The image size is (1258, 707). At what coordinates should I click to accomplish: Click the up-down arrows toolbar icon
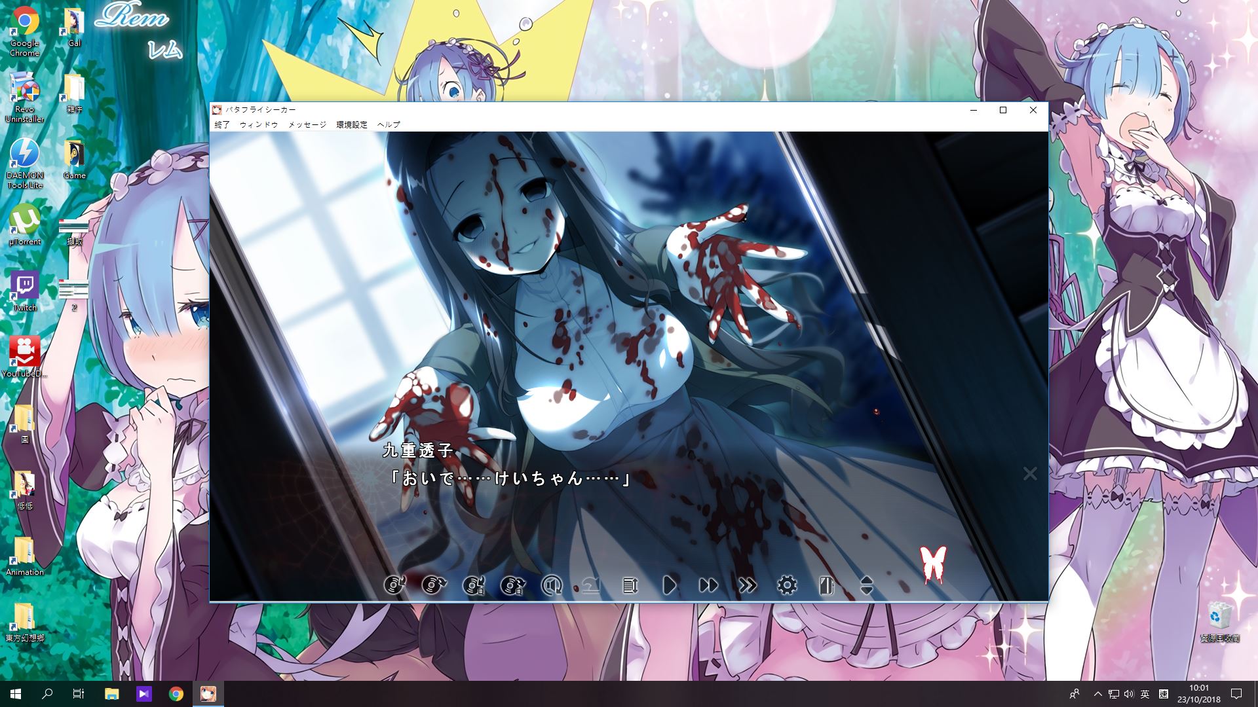coord(866,585)
